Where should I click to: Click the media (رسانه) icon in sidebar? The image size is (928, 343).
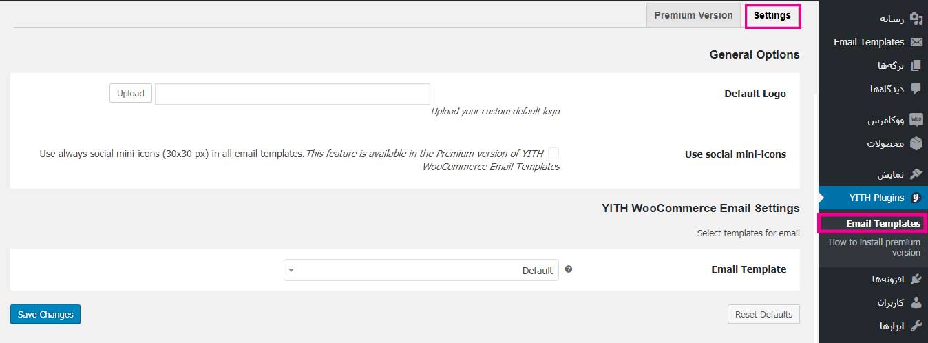(x=916, y=19)
